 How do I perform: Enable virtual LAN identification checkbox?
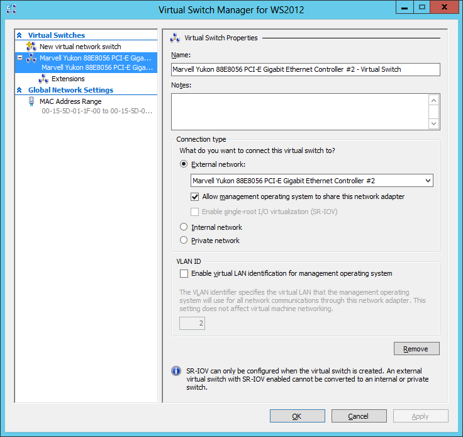[184, 273]
